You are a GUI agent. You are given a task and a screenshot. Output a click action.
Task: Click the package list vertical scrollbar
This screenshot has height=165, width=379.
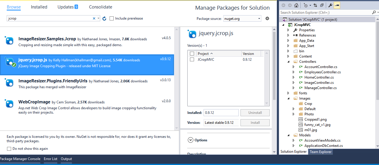(x=176, y=78)
